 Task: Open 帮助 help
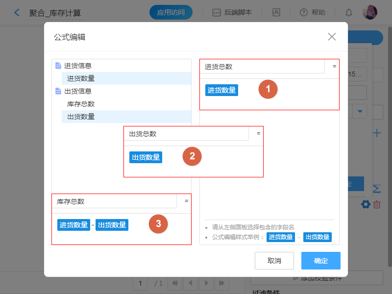coord(312,12)
